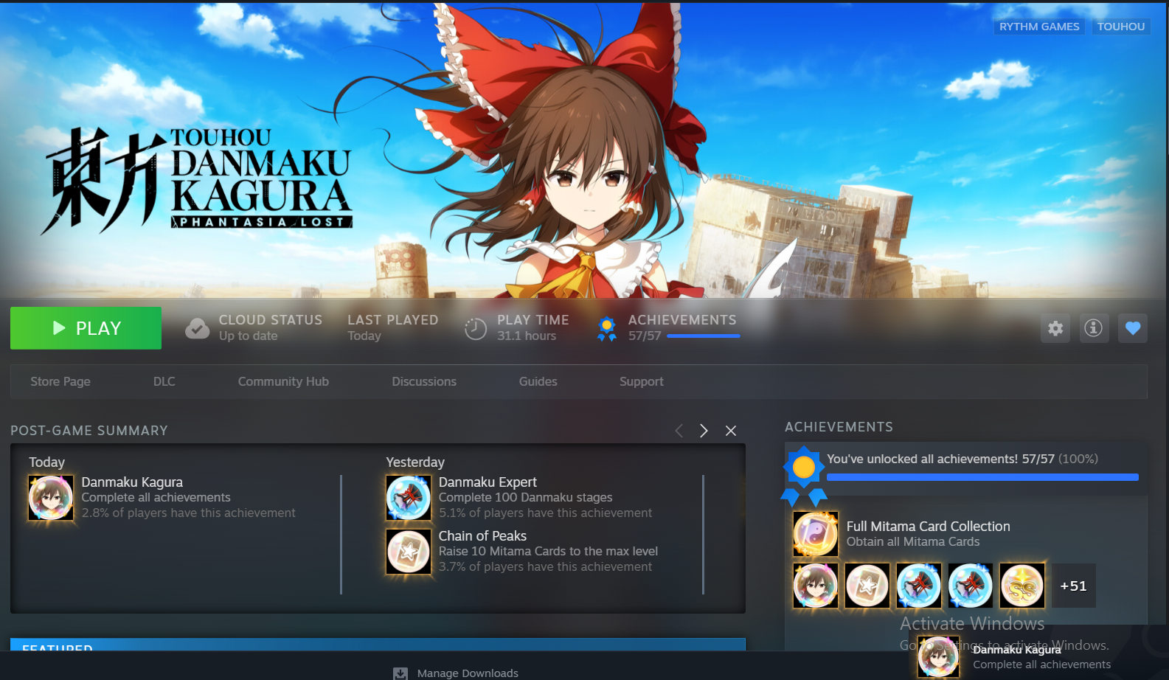The image size is (1169, 680).
Task: Open the Guides tab
Action: pos(538,381)
